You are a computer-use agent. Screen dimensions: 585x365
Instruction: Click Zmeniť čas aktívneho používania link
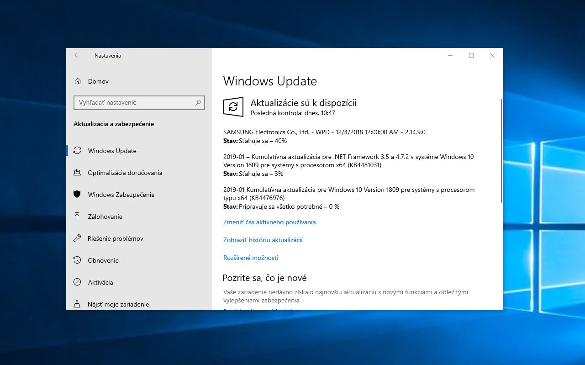[269, 222]
